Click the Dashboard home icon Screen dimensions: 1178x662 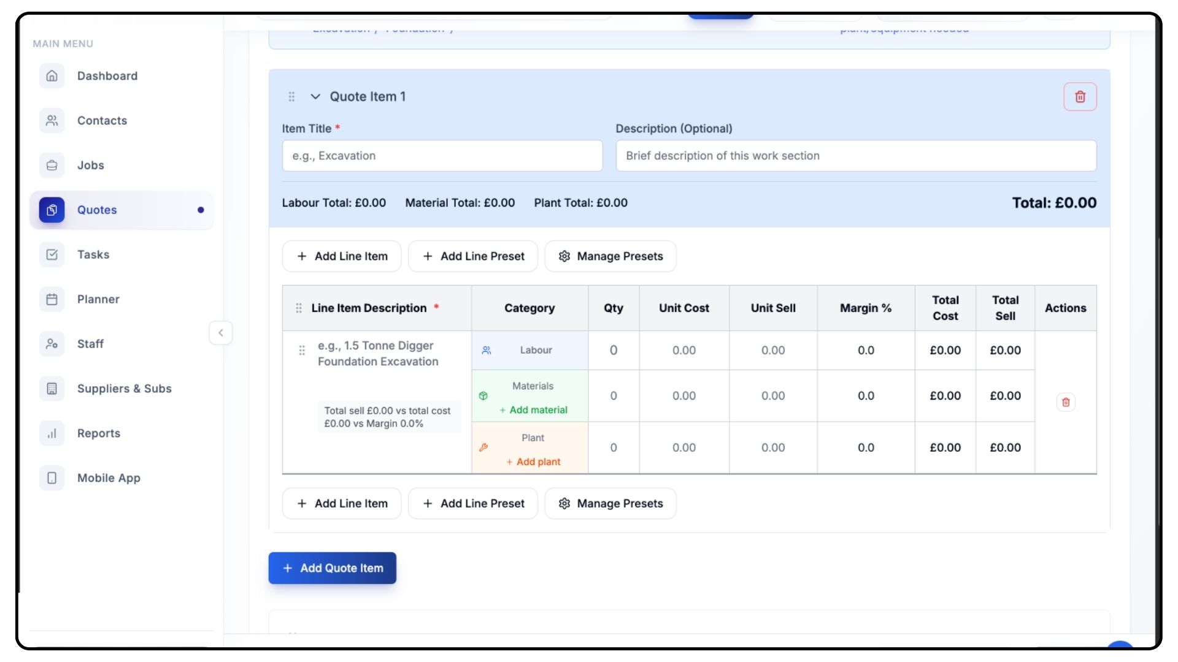click(52, 76)
